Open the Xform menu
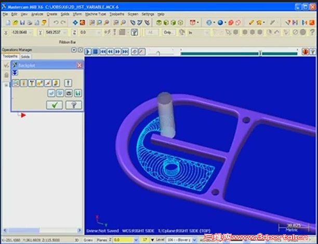This screenshot has height=244, width=318. pos(77,14)
